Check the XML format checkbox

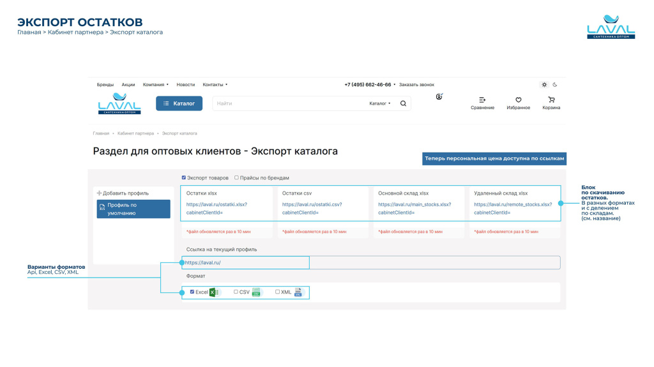277,292
